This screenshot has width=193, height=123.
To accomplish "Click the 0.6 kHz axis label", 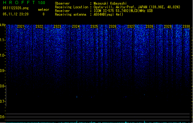I will [x=2, y=117].
